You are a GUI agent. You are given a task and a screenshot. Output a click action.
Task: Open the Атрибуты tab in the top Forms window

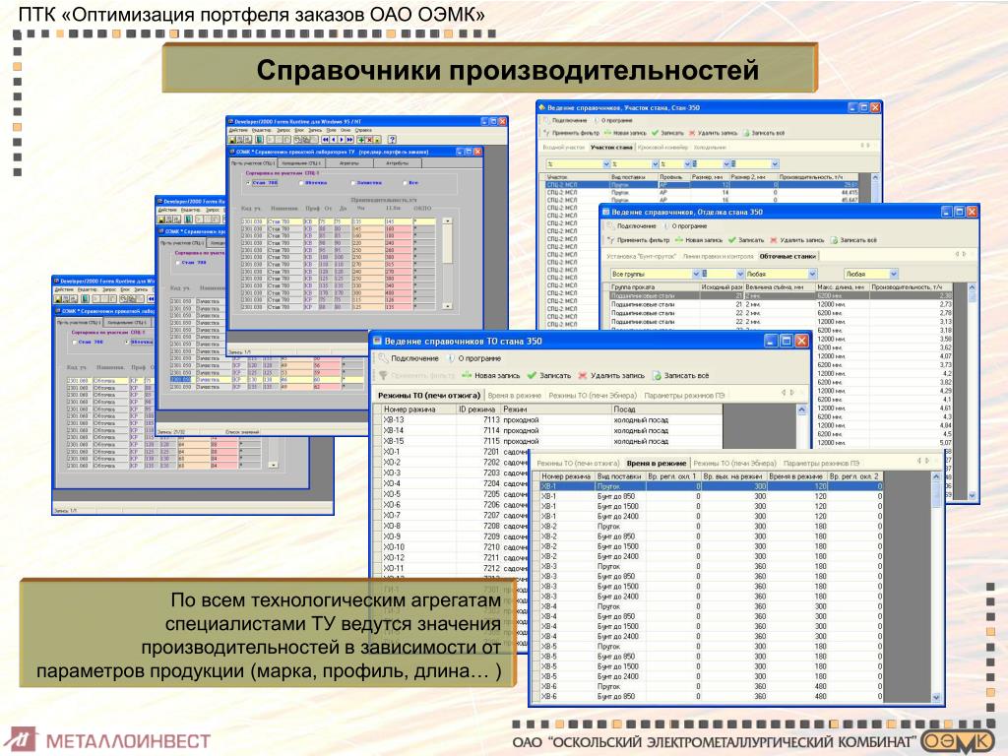pyautogui.click(x=397, y=163)
